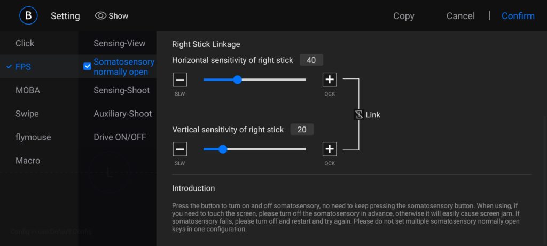
Task: Click the vertical sensitivity value field
Action: 302,129
